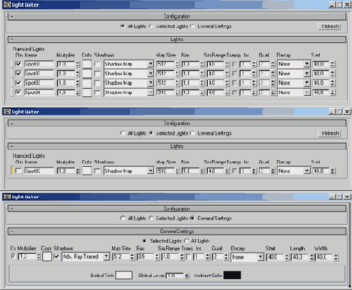Click the Refresh button in the top Light Lister

point(329,27)
